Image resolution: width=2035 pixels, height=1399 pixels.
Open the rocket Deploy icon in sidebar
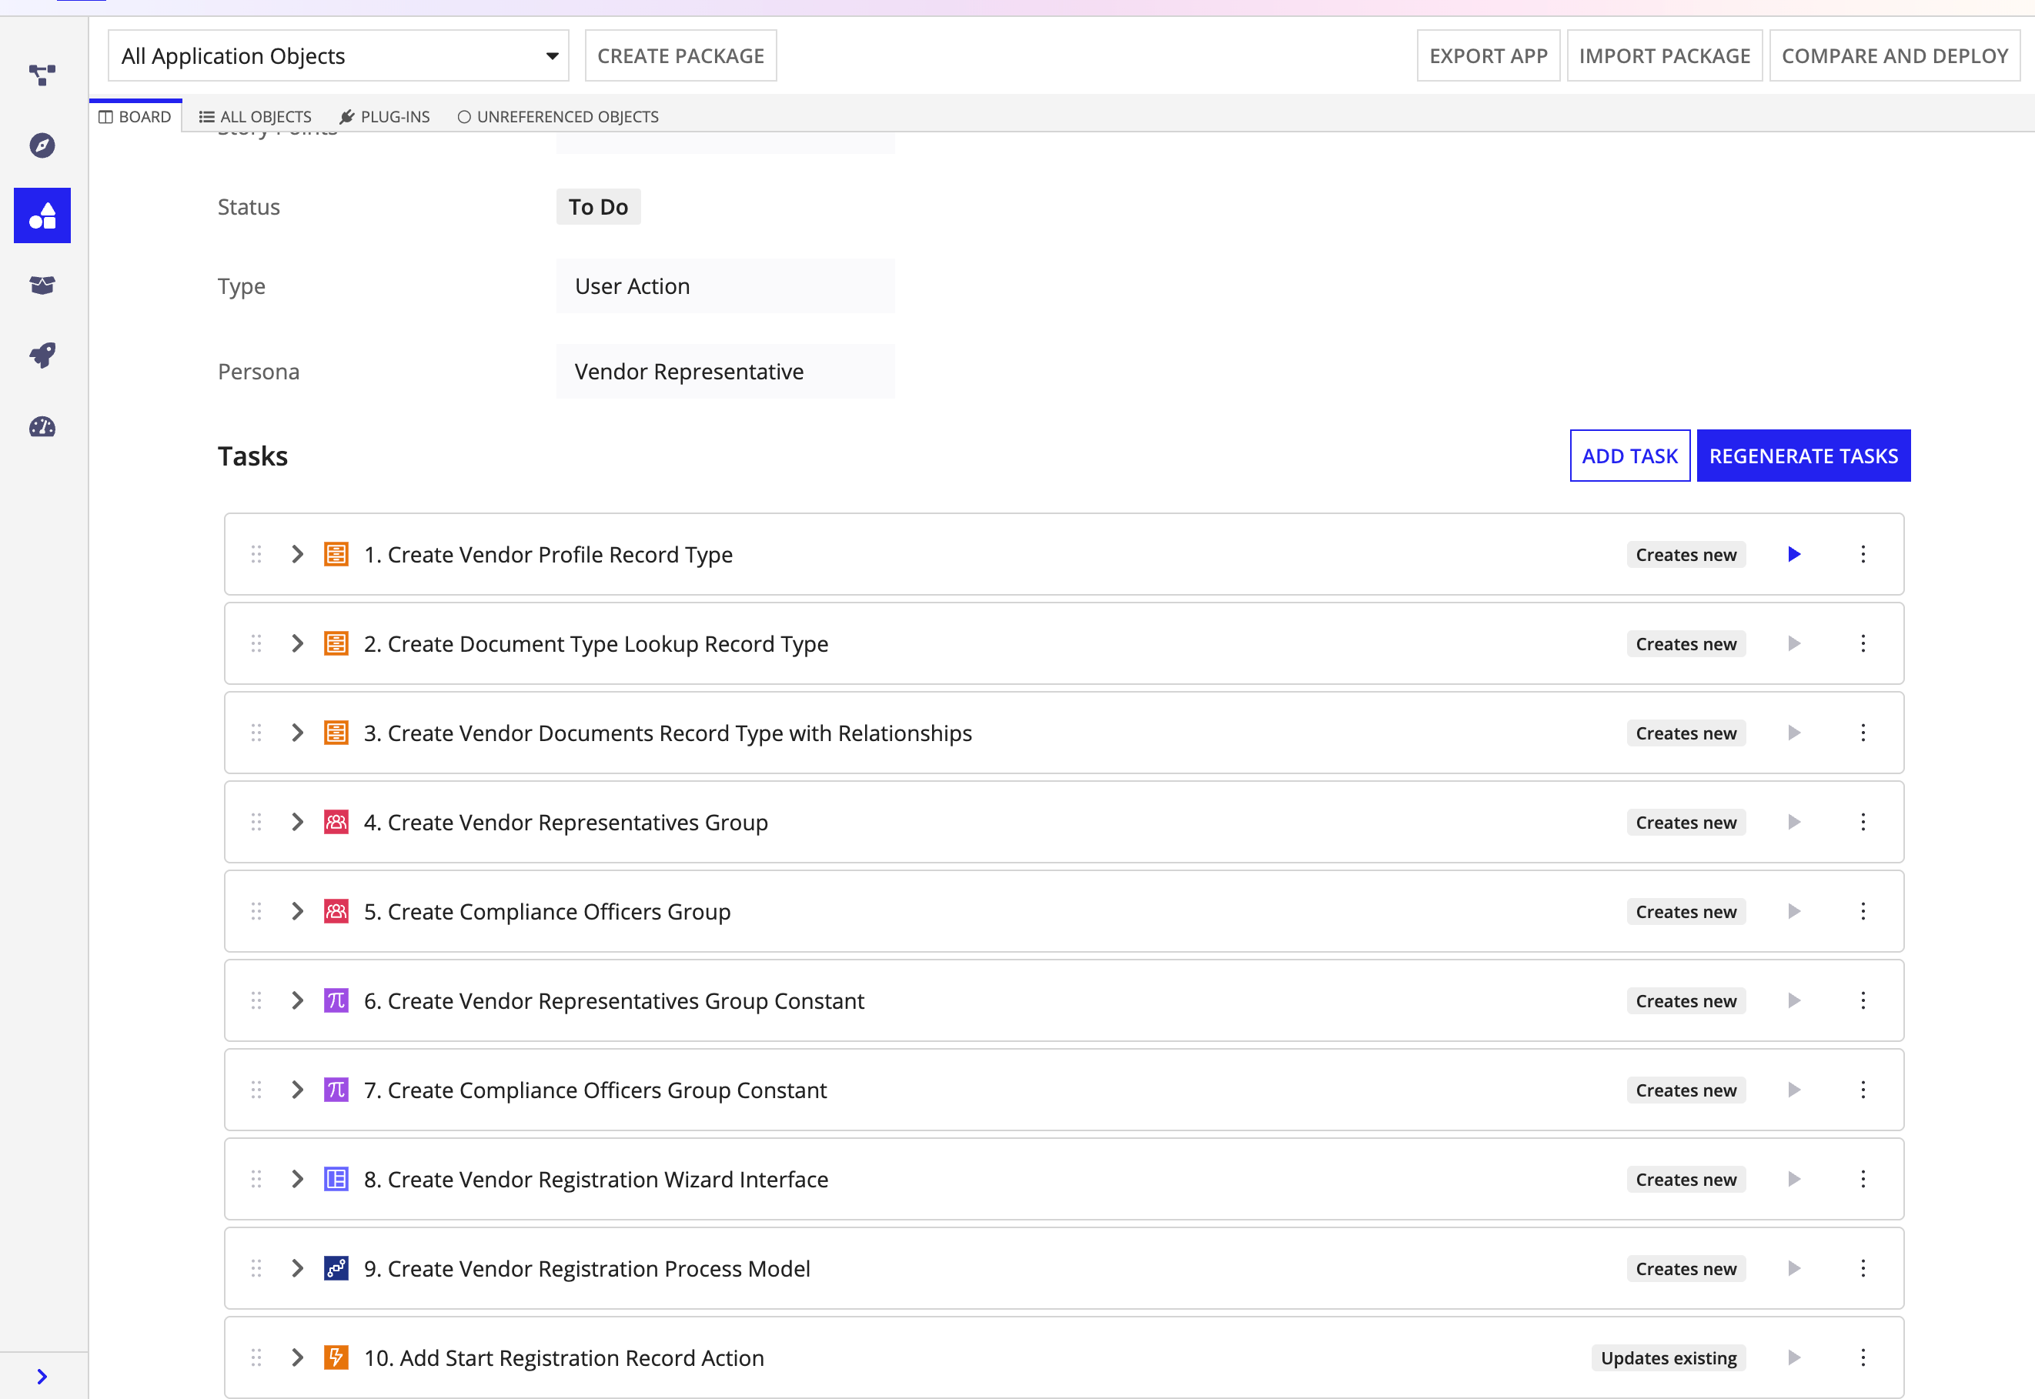(x=42, y=356)
